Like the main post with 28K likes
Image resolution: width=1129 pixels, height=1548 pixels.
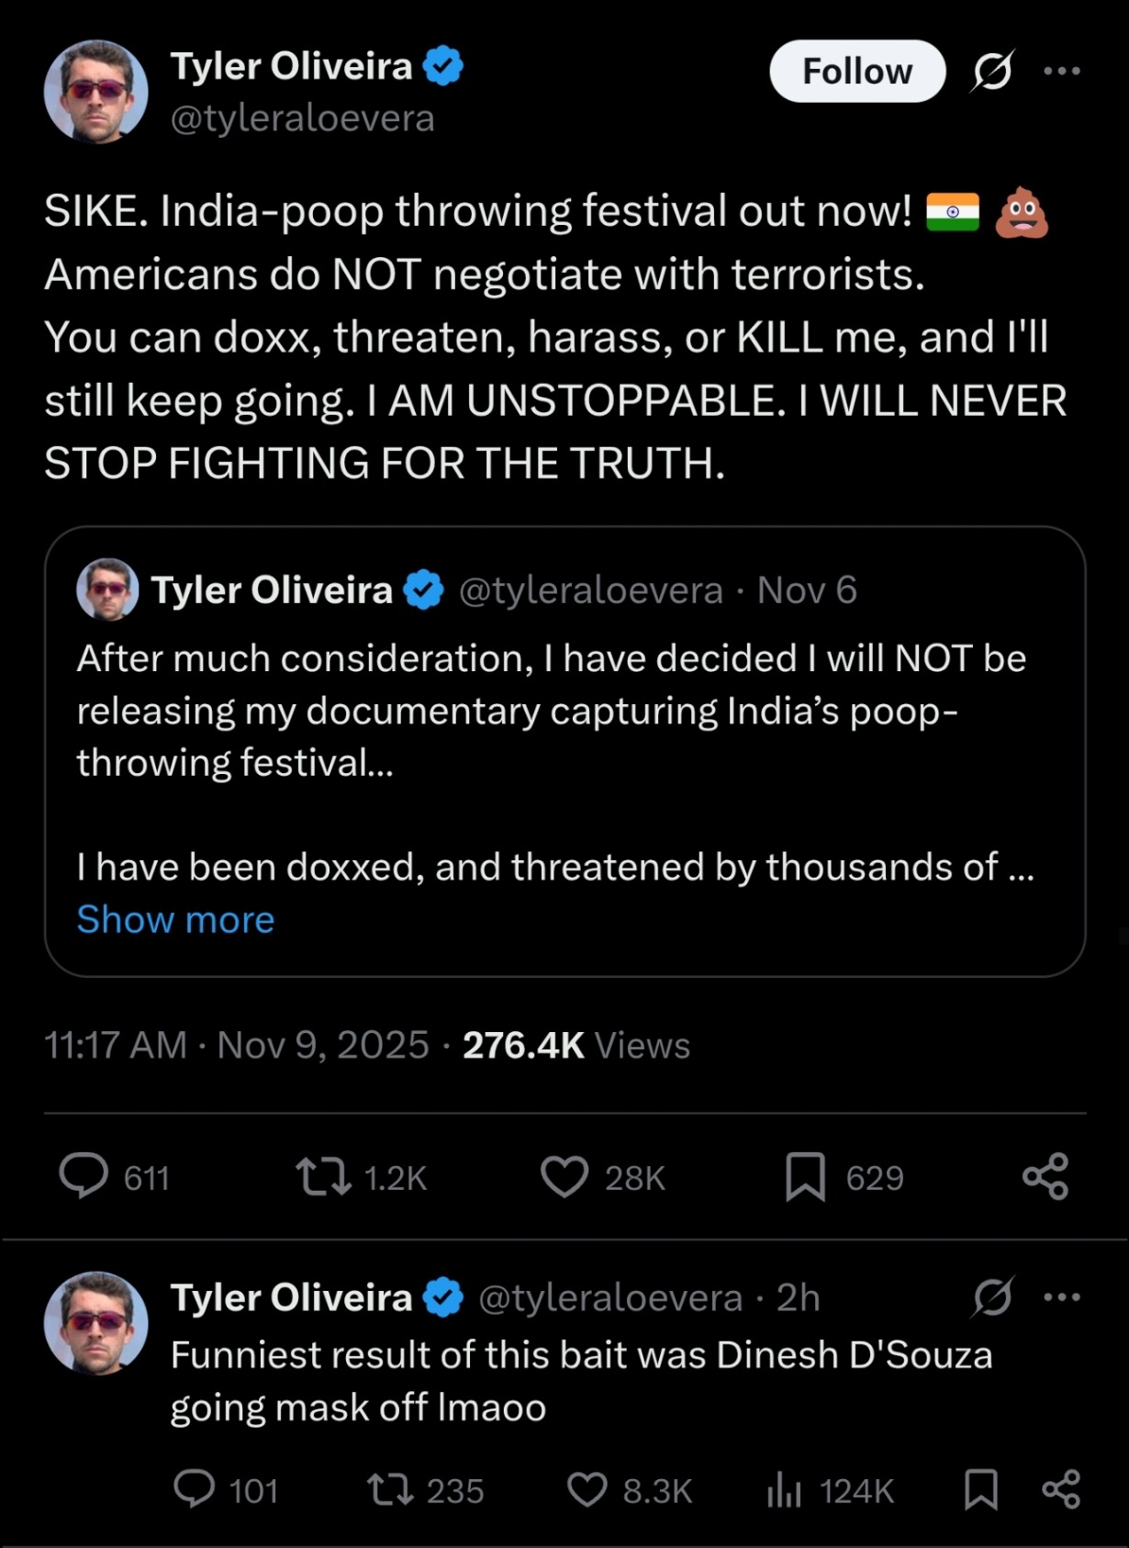[564, 1176]
